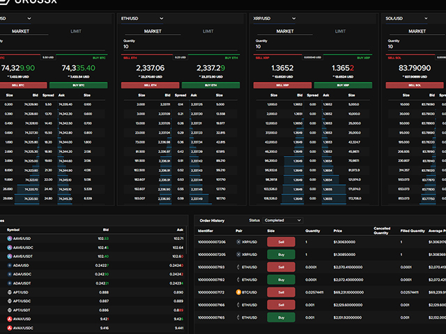Click the APT coin icon beside APT/USD

(x=10, y=292)
